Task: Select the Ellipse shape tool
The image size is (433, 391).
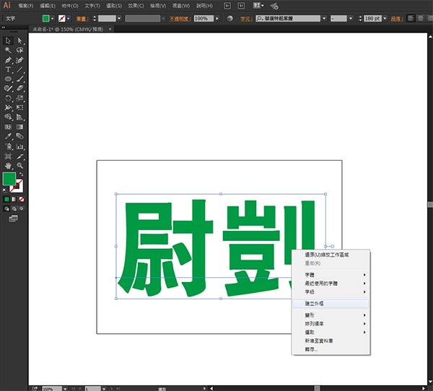Action: [x=8, y=79]
